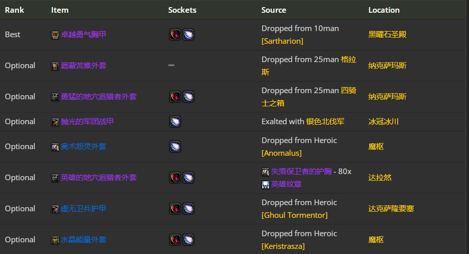Click the blue socket for 勇猛的地穴追猎者外套
The height and width of the screenshot is (254, 469).
[188, 97]
